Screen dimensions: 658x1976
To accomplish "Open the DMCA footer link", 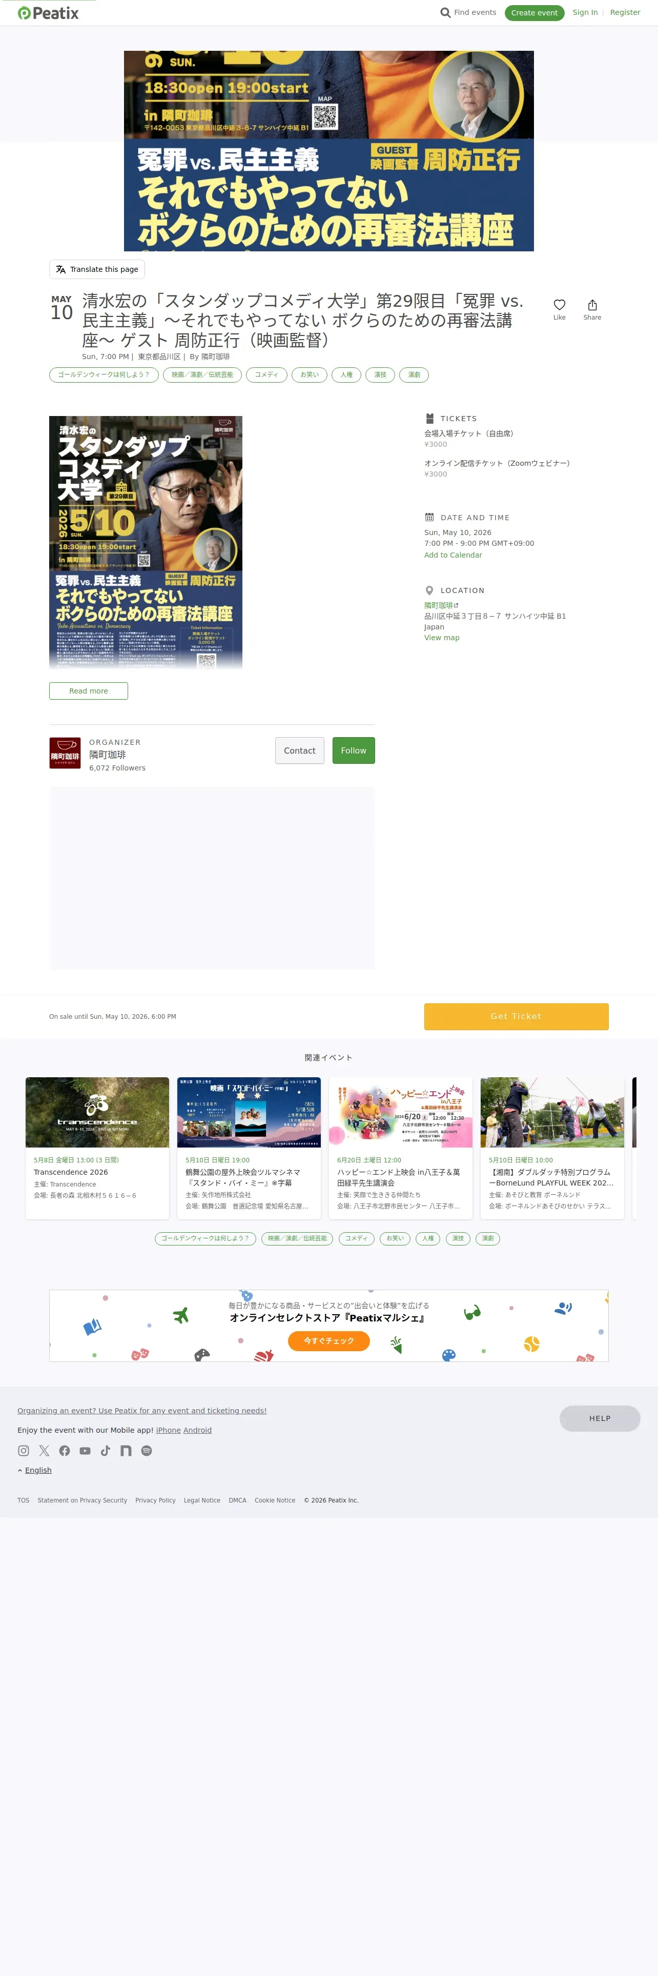I will pyautogui.click(x=237, y=1500).
